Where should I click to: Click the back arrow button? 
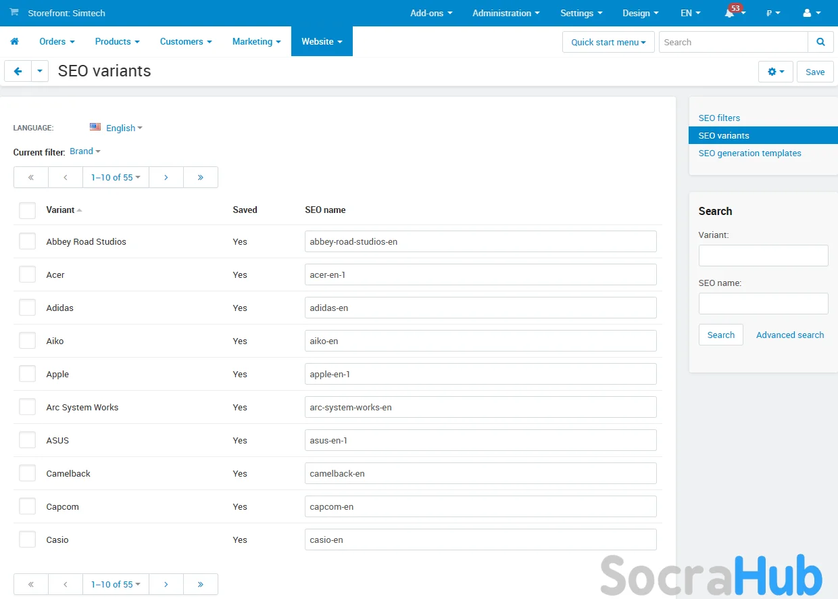[18, 71]
